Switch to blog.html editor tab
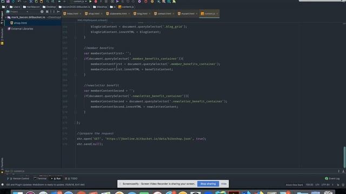346x194 pixels. (142, 13)
